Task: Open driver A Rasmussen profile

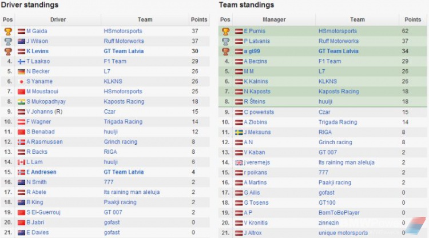Action: pyautogui.click(x=45, y=142)
